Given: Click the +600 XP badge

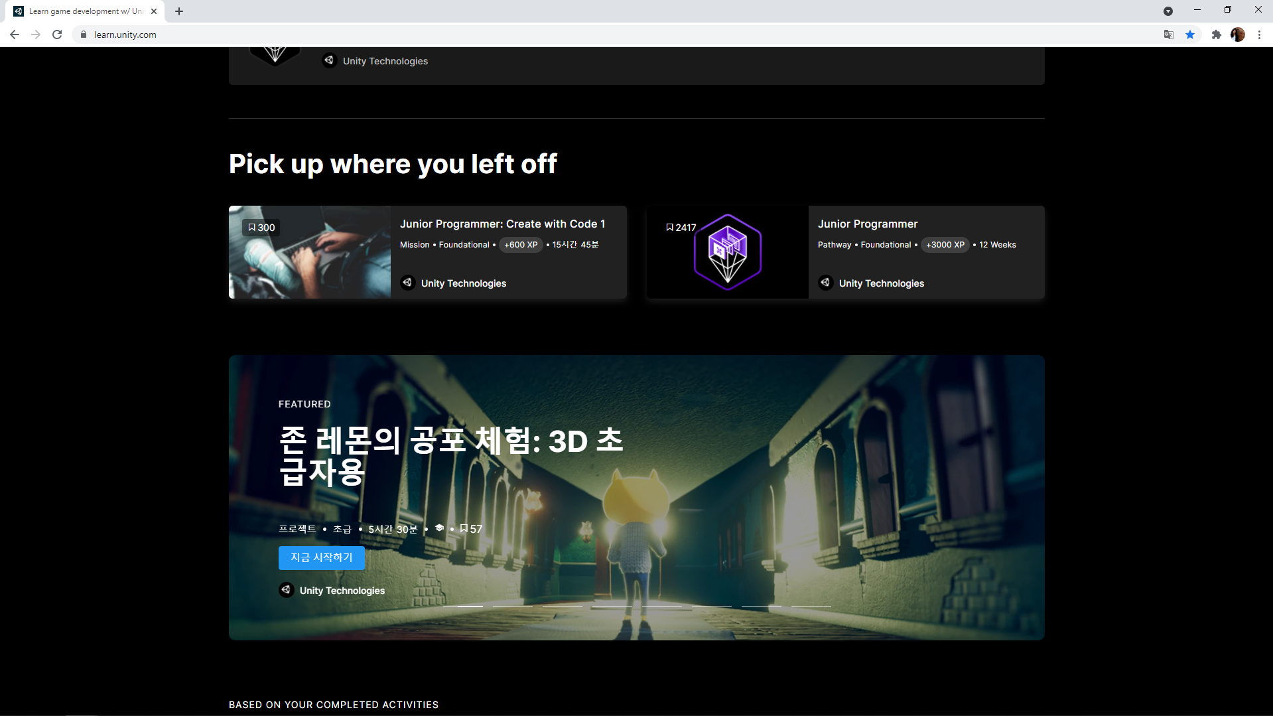Looking at the screenshot, I should point(521,245).
